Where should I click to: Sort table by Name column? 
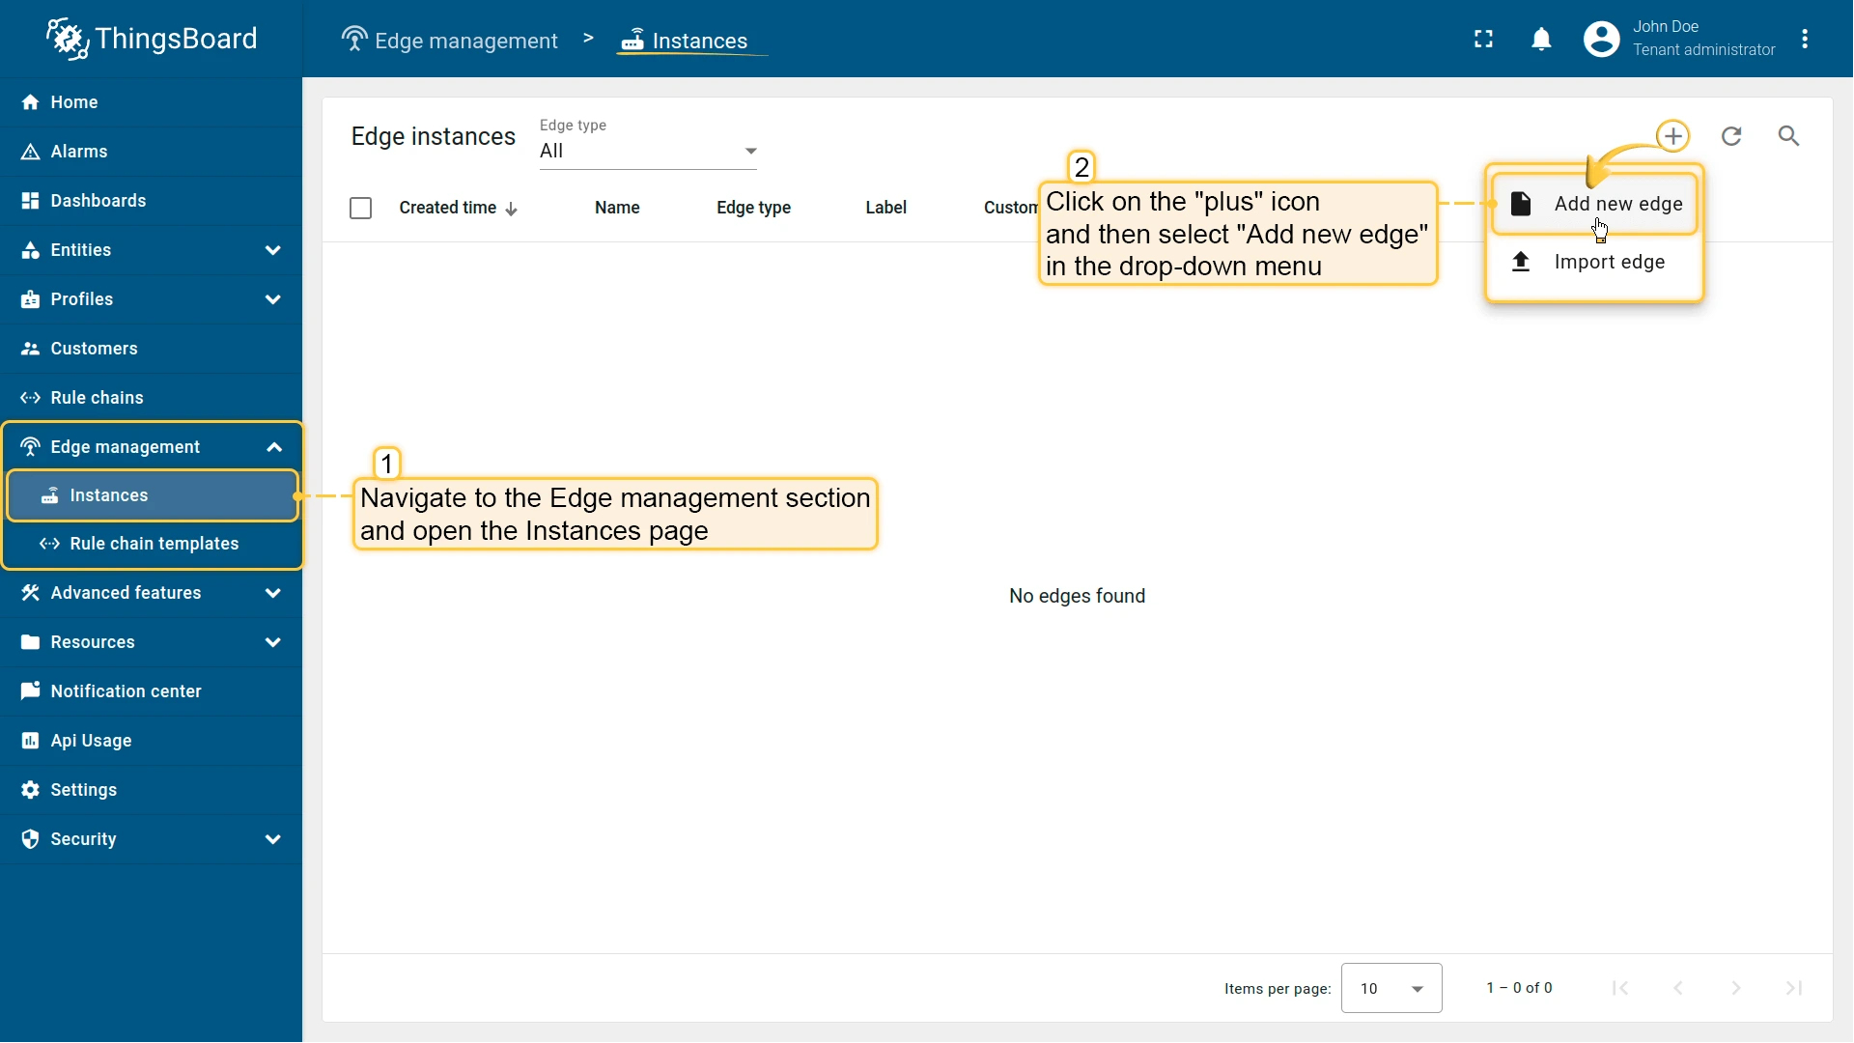(617, 208)
